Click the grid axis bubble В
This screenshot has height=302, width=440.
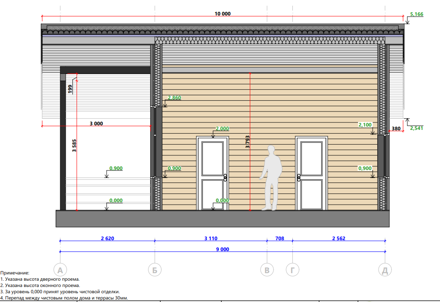pyautogui.click(x=267, y=270)
